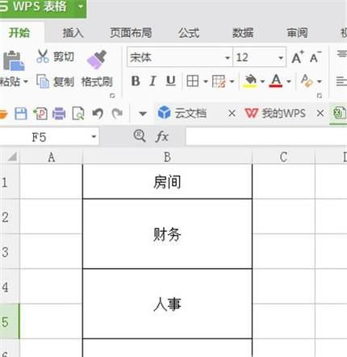Switch to the 页面布局 tab
347x357 pixels.
point(131,33)
